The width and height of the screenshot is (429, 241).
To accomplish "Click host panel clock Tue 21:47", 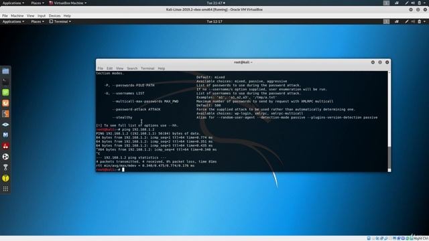I will pos(216,3).
